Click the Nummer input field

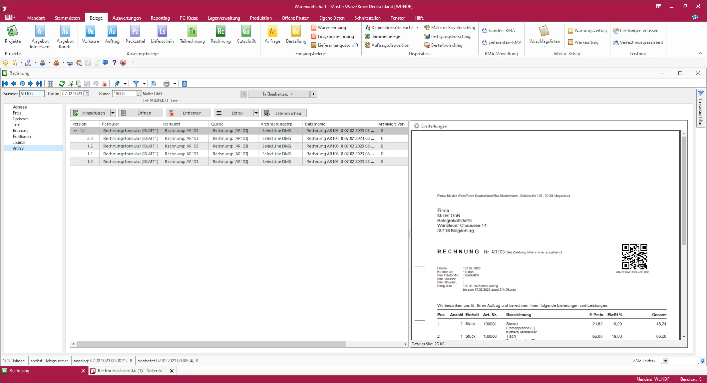pyautogui.click(x=32, y=94)
